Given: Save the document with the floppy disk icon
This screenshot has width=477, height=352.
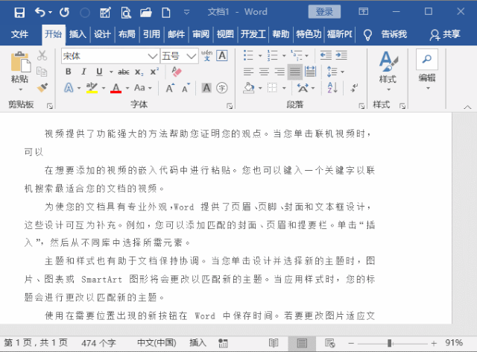Looking at the screenshot, I should click(x=19, y=12).
